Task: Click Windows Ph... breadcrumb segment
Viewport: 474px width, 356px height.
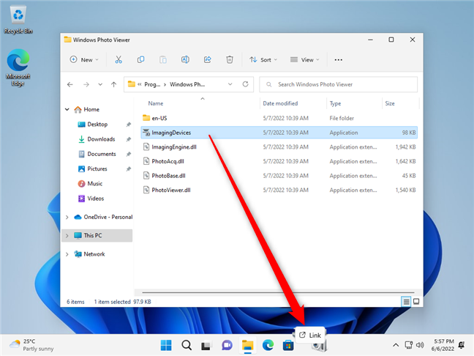Action: click(x=187, y=84)
